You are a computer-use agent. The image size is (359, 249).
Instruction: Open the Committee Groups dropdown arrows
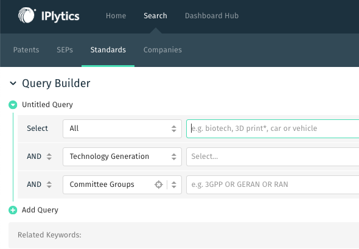174,184
